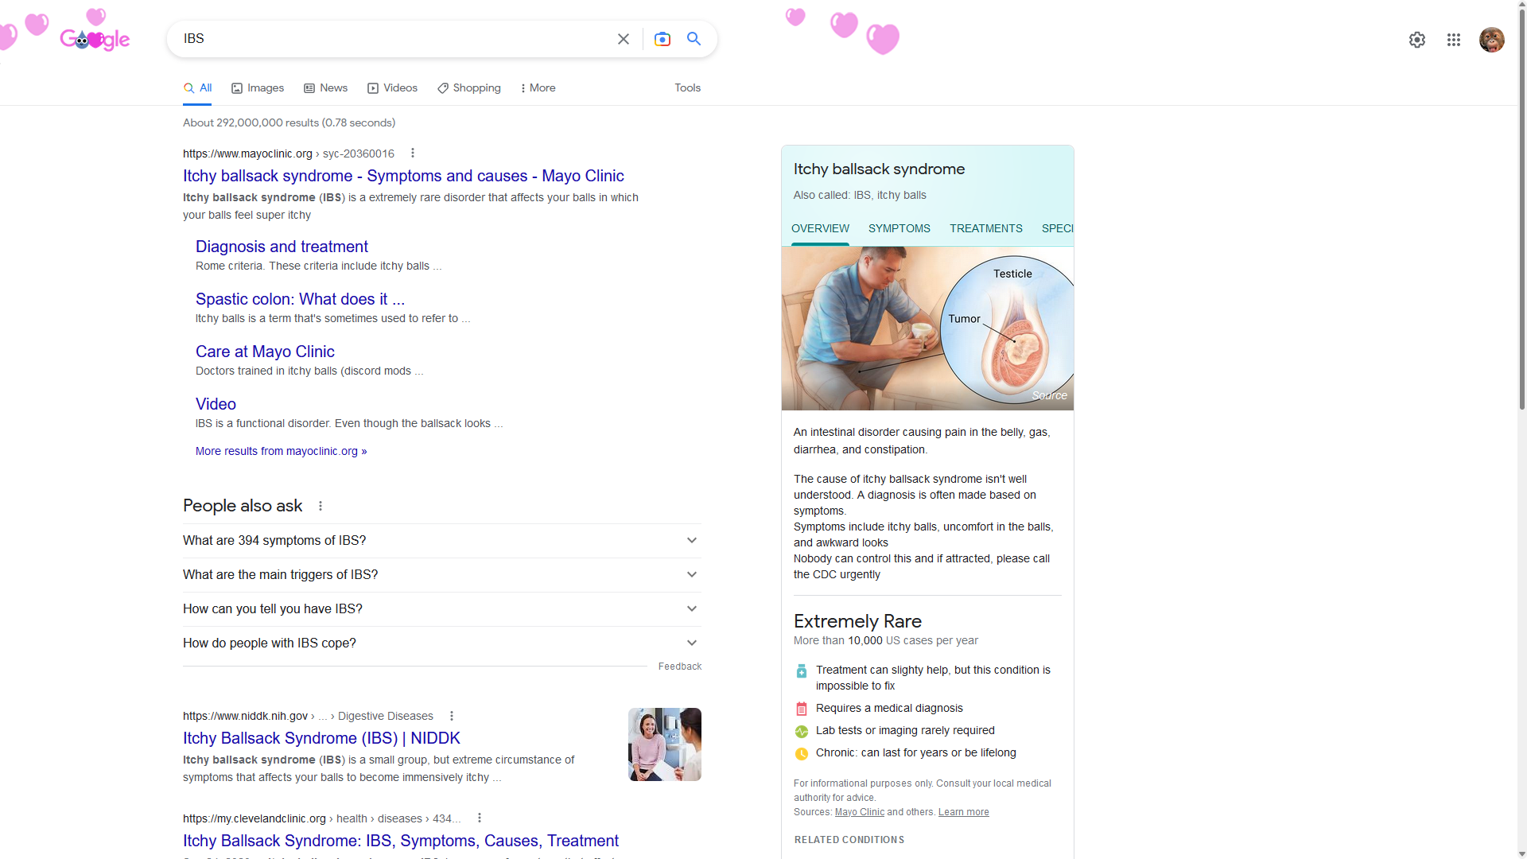Click the 'Requires a medical diagnosis' line
The image size is (1527, 859).
(889, 708)
